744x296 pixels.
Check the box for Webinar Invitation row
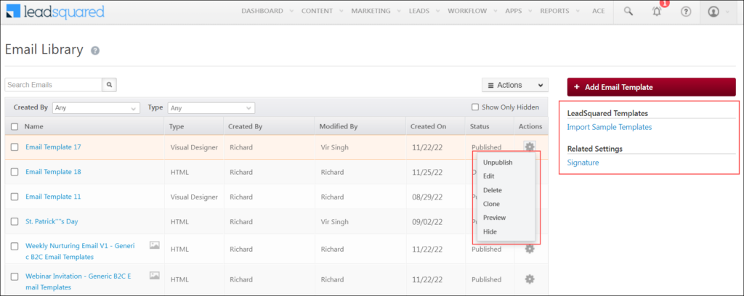click(x=15, y=276)
